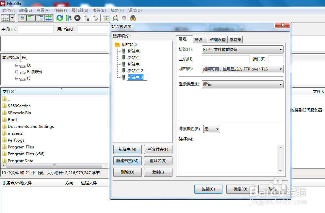
Task: Click 连接(C) connect button
Action: (208, 189)
